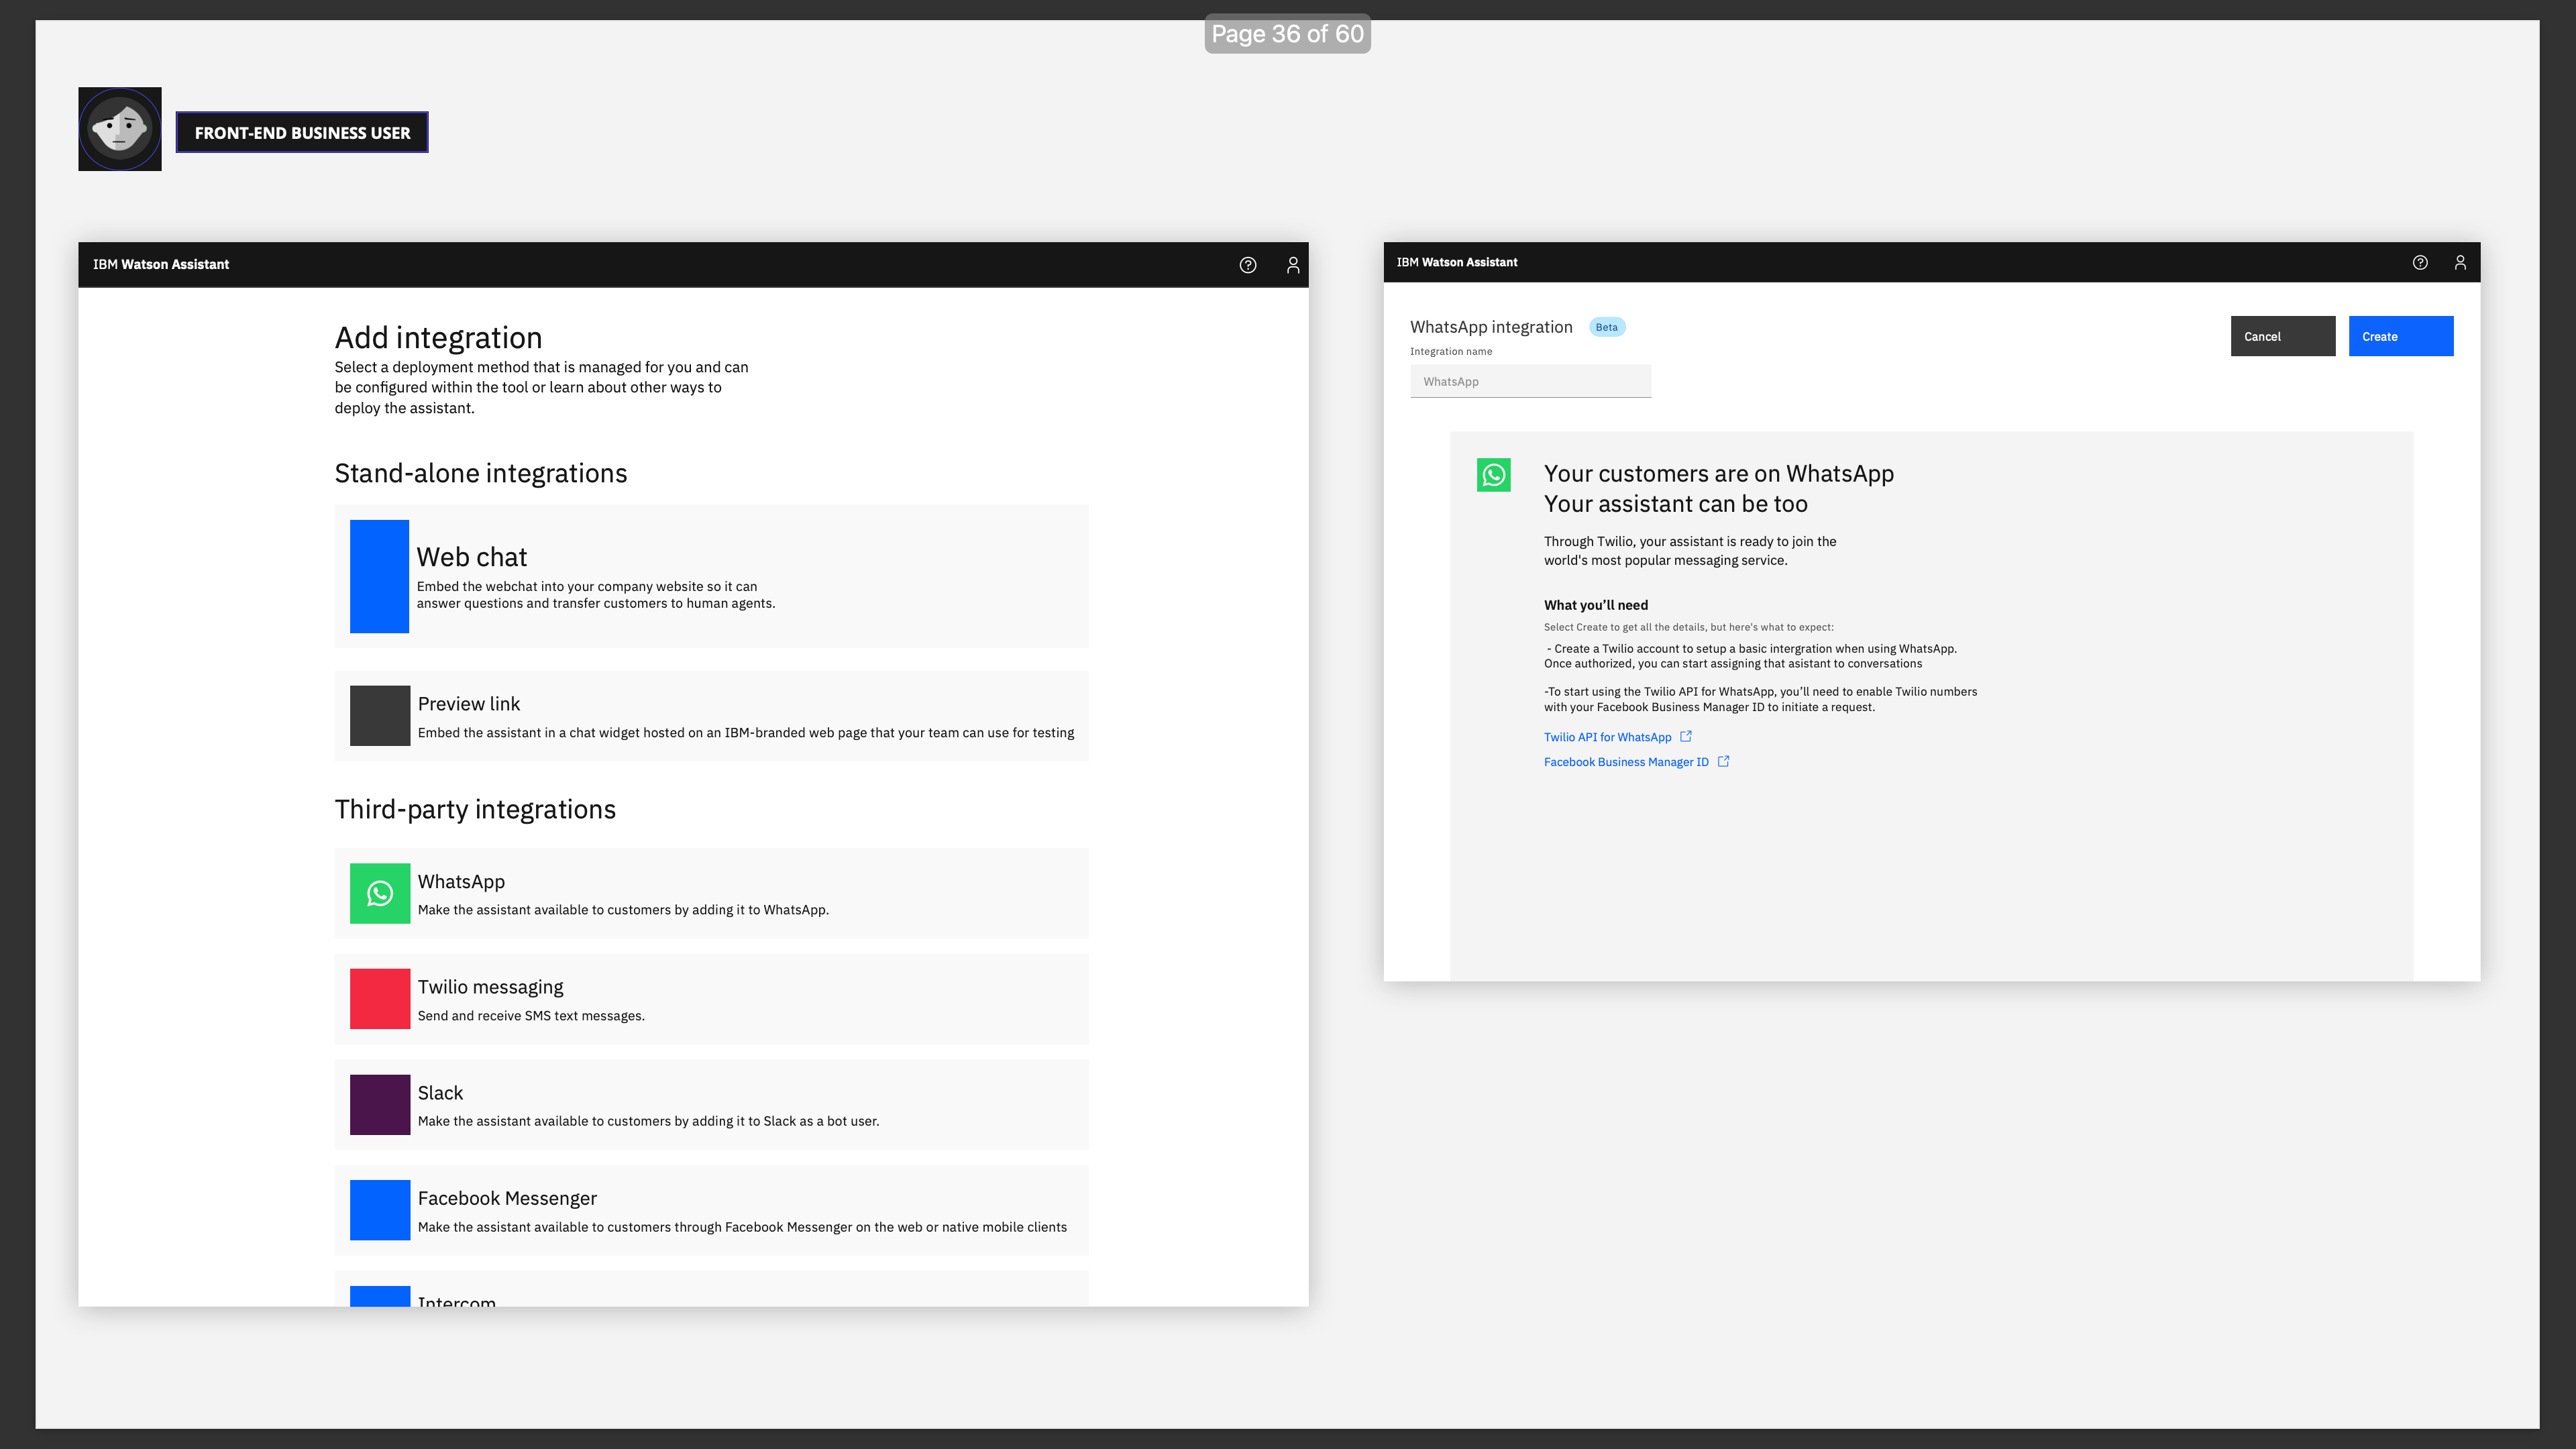The height and width of the screenshot is (1449, 2576).
Task: Click external link icon next to Facebook Business Manager ID
Action: point(1723,761)
